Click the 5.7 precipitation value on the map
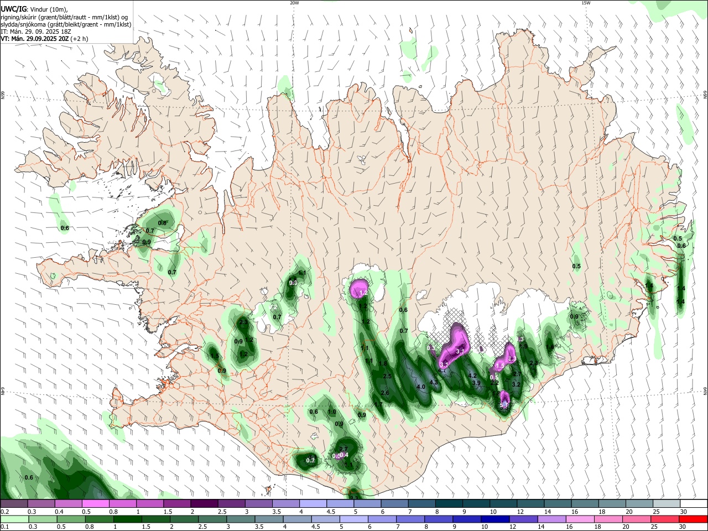 (504, 406)
